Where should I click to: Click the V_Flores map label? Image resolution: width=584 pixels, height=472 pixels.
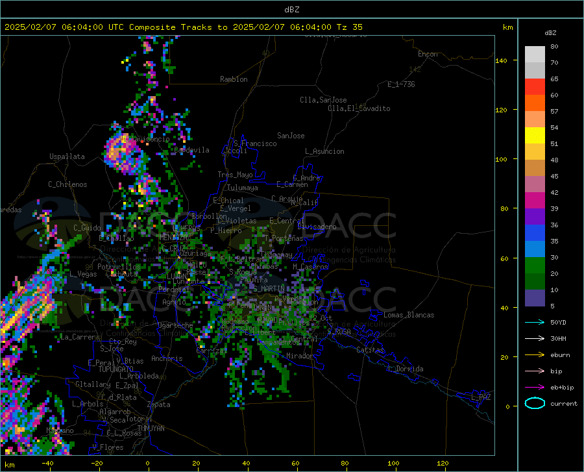108,447
